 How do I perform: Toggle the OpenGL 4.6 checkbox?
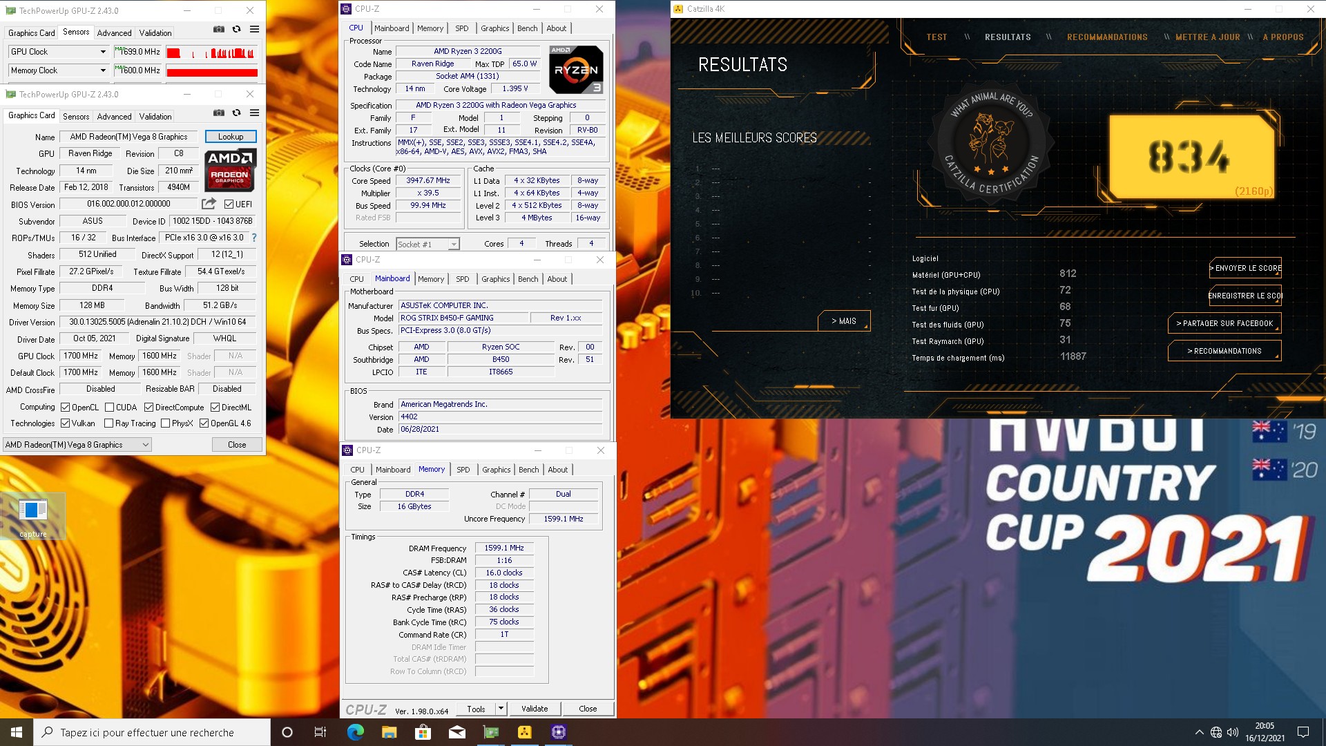(x=204, y=423)
